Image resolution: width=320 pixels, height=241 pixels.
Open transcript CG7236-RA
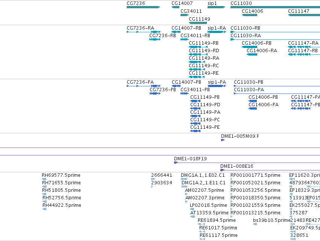(x=140, y=28)
